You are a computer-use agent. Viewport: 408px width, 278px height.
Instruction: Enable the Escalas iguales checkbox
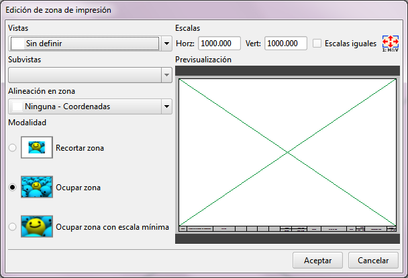317,44
